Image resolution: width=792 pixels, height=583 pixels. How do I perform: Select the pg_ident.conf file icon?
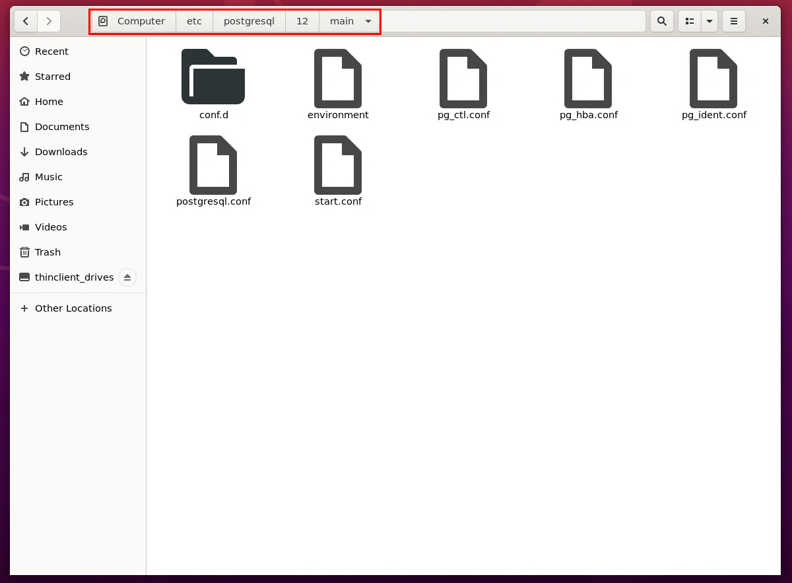(x=714, y=77)
